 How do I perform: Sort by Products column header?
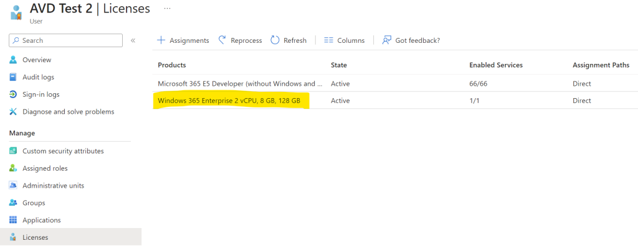(172, 65)
